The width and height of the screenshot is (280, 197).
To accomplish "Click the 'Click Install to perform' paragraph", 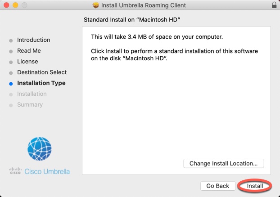I will [174, 54].
